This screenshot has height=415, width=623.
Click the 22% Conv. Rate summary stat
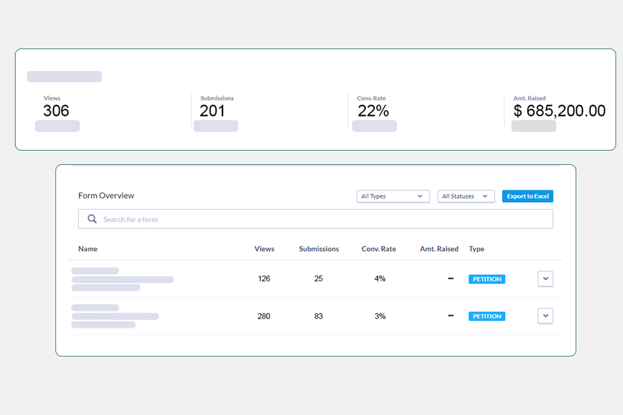373,111
